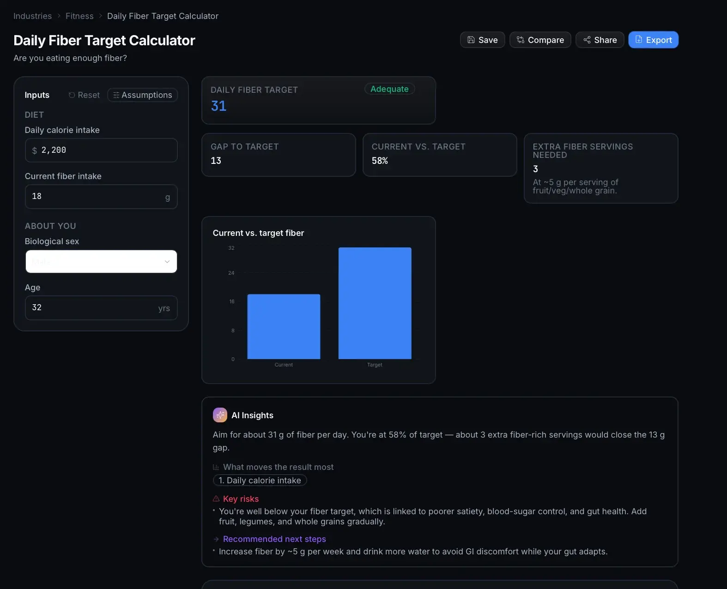The height and width of the screenshot is (589, 727).
Task: Open the Biological sex dropdown
Action: point(101,261)
